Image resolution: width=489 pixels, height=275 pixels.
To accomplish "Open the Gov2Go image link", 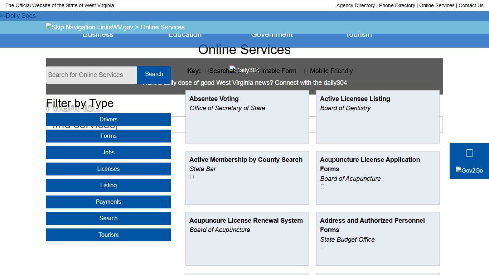I will coord(469,170).
